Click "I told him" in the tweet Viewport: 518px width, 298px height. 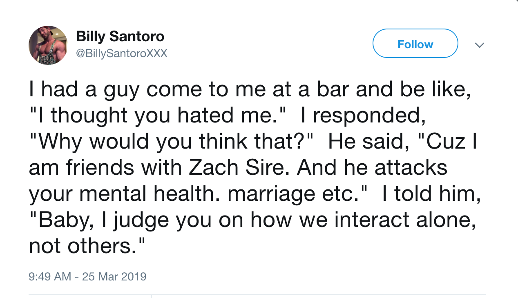[x=430, y=194]
